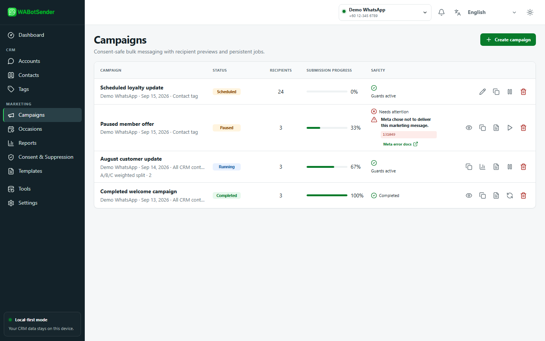545x341 pixels.
Task: Open Consent & Suppression page
Action: pos(42,157)
